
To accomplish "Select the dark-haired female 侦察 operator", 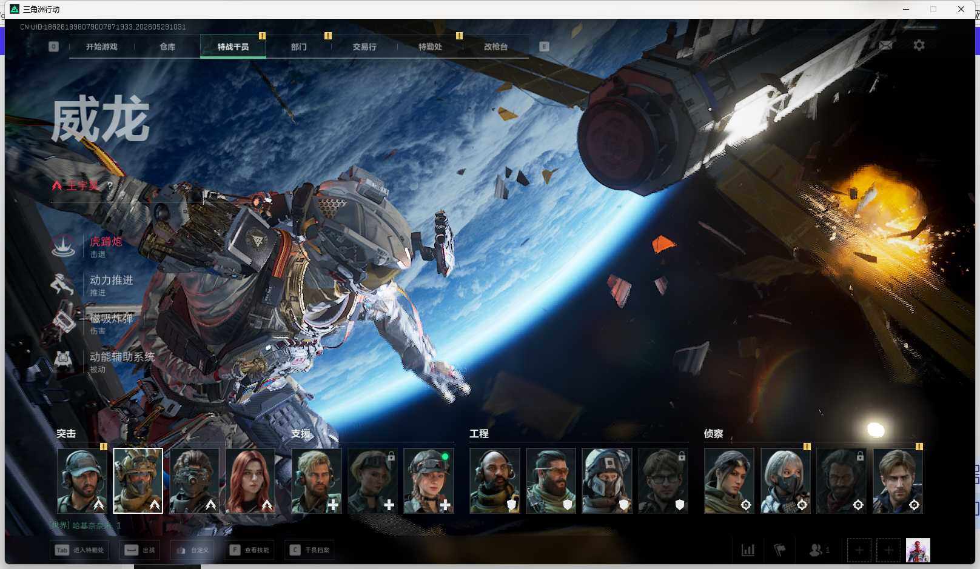I will coord(729,481).
